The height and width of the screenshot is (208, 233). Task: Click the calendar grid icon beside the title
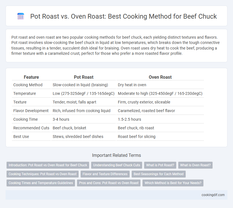21,16
